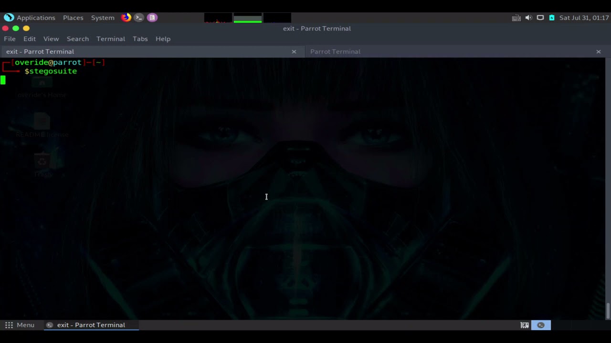
Task: Expand the Places menu
Action: tap(73, 18)
